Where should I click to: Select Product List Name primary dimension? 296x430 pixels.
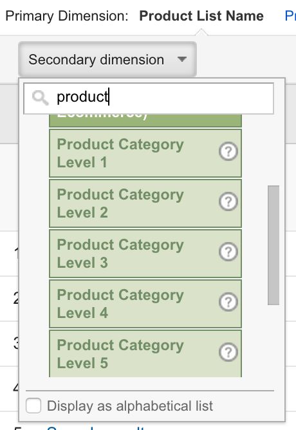click(x=201, y=16)
